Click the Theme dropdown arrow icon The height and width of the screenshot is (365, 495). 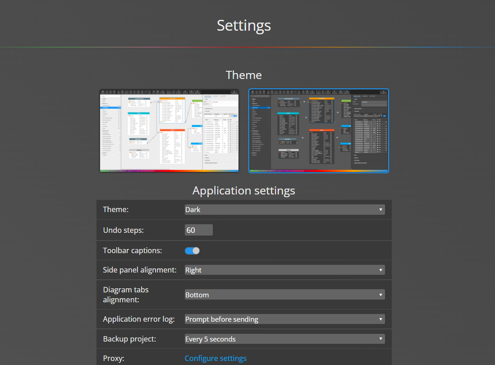pos(381,209)
